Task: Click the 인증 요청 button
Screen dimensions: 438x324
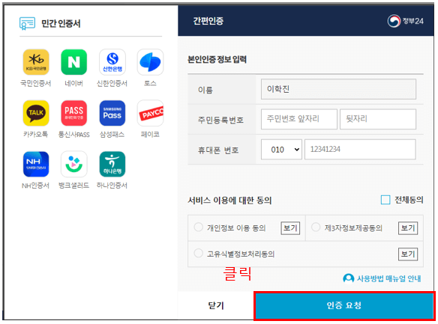Action: tap(344, 305)
